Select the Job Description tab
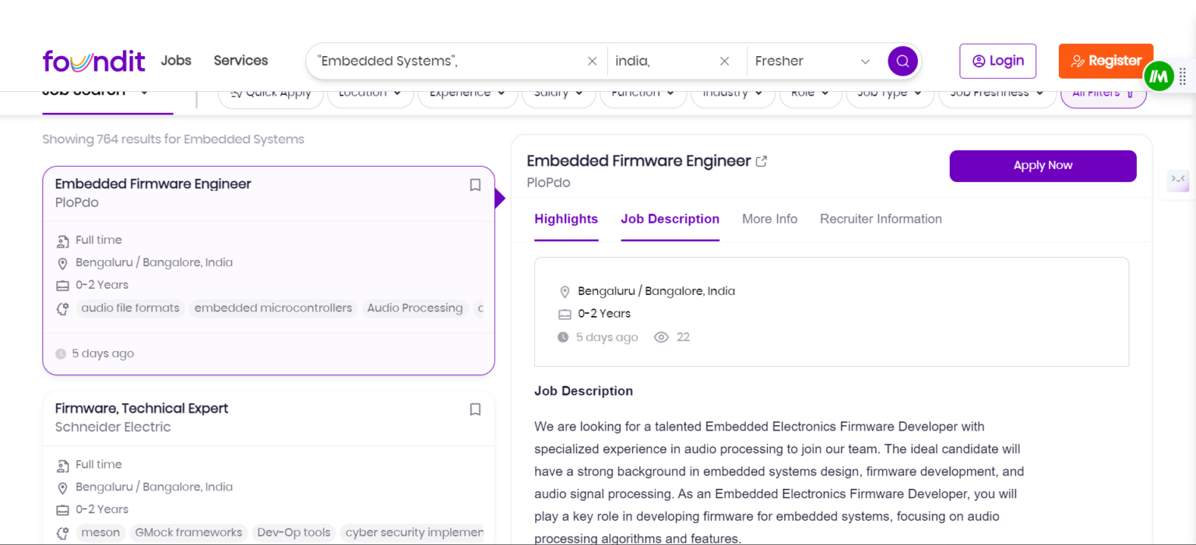Image resolution: width=1196 pixels, height=545 pixels. click(670, 219)
